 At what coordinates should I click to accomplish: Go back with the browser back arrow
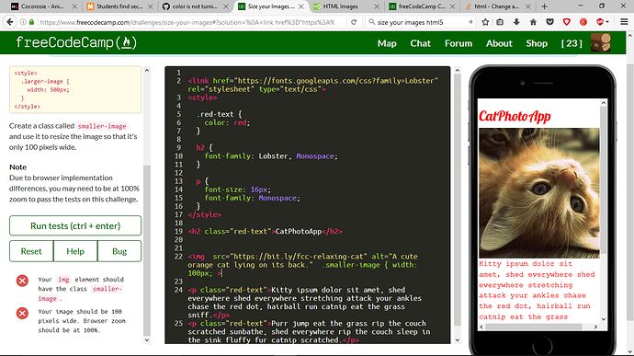pyautogui.click(x=10, y=22)
